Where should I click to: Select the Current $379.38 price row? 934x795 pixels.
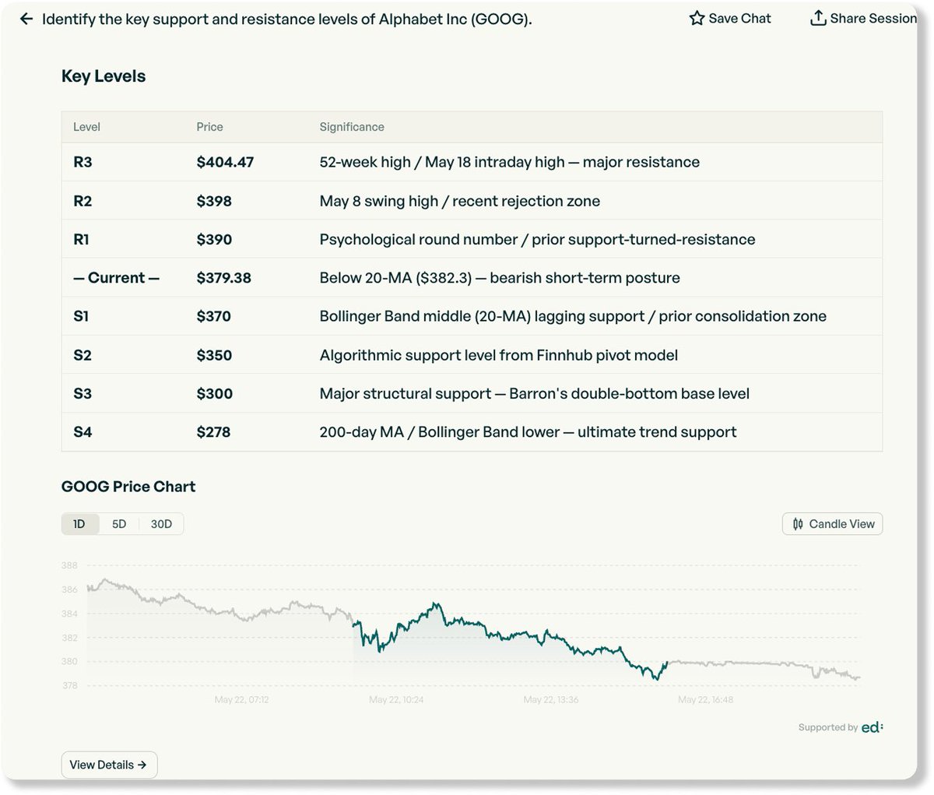coord(472,278)
